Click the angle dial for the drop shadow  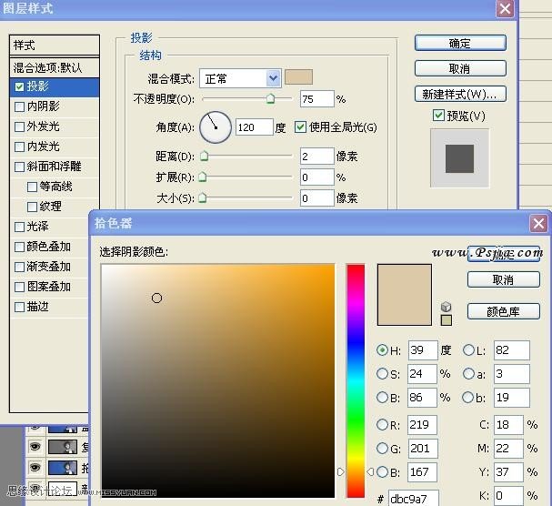(x=216, y=126)
